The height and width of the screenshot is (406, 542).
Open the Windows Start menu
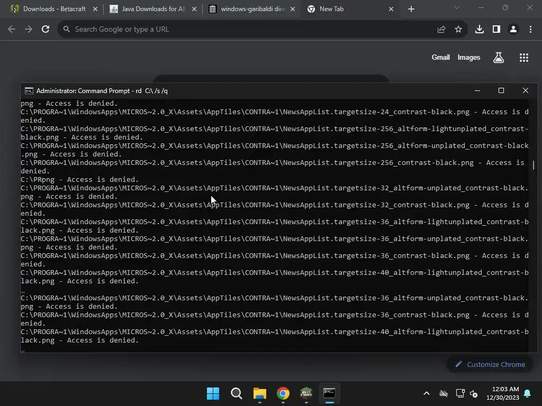[213, 393]
